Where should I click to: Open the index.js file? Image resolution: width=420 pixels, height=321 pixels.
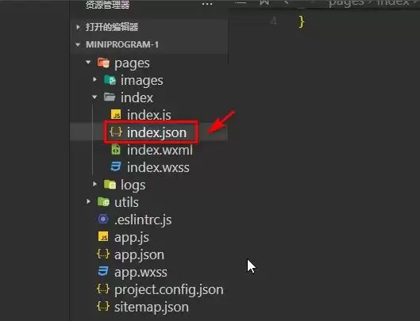[149, 115]
